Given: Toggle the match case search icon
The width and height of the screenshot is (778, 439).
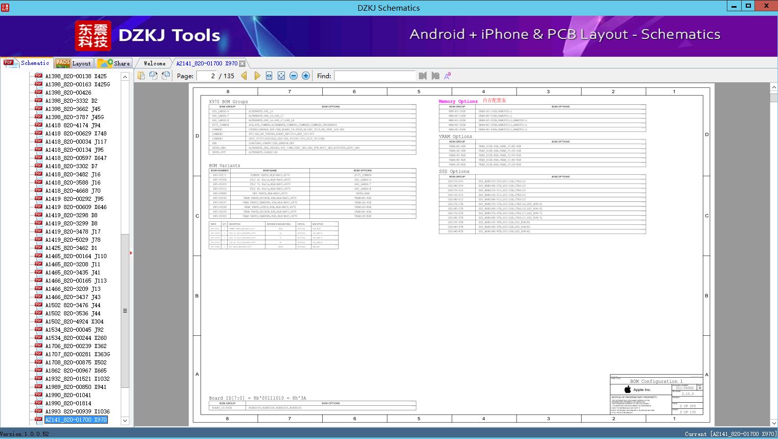Looking at the screenshot, I should click(448, 76).
